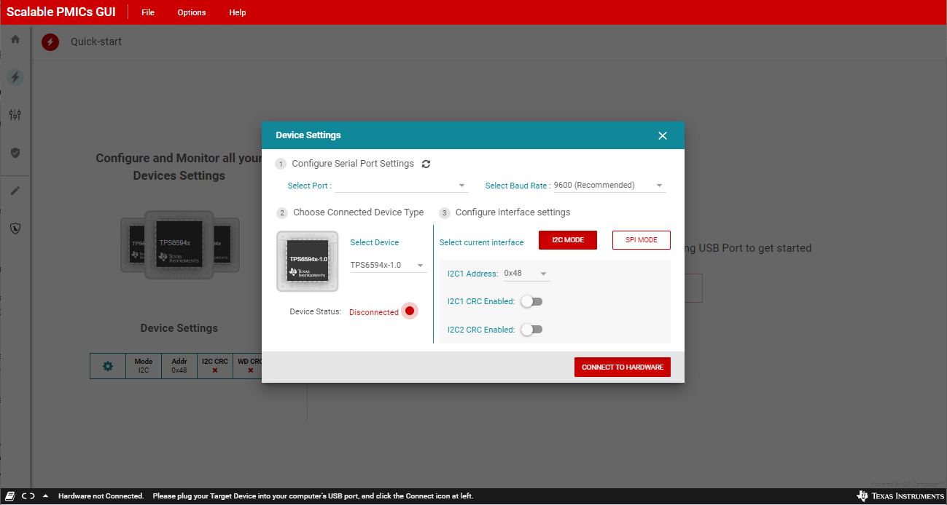Enable the I2C1 CRC toggle

(531, 302)
